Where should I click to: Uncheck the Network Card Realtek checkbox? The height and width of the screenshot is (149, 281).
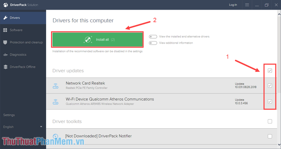click(270, 85)
